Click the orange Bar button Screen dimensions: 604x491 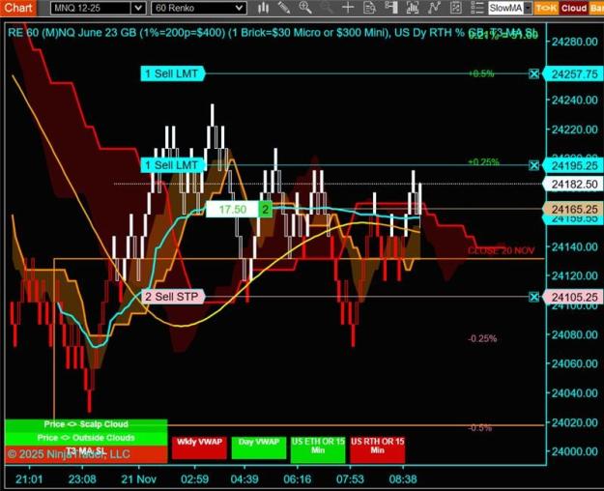(x=596, y=8)
